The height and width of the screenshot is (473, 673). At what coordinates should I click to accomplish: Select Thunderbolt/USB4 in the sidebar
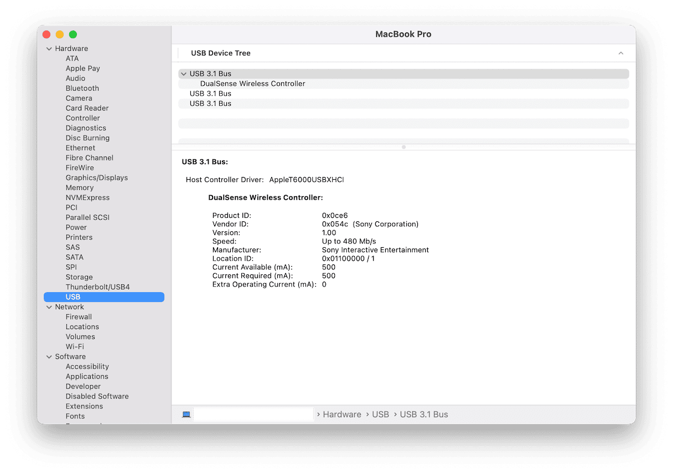coord(97,288)
